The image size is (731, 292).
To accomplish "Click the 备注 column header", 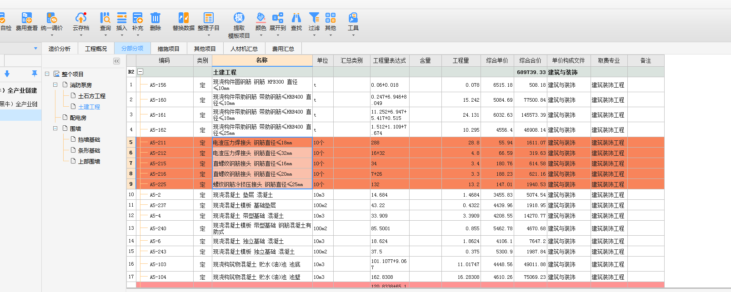I will pyautogui.click(x=646, y=60).
